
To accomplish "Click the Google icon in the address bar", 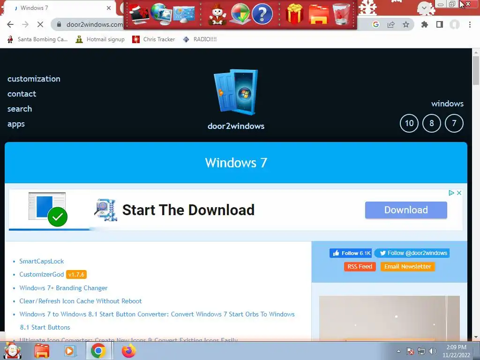I will pyautogui.click(x=375, y=24).
